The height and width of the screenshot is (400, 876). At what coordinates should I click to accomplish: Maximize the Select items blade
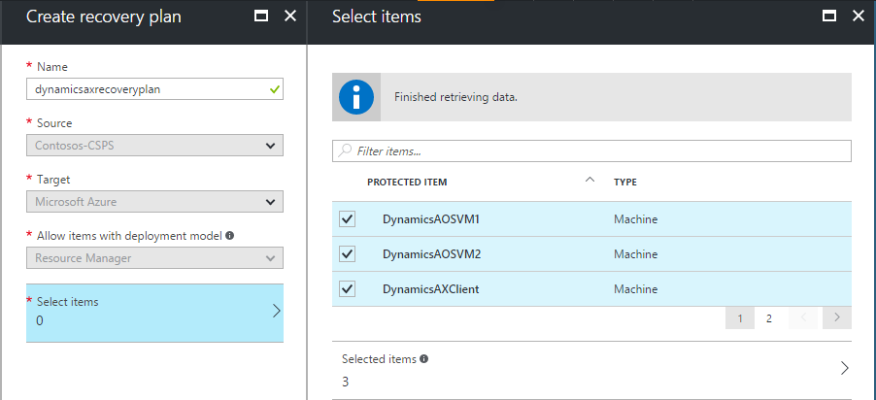coord(828,17)
